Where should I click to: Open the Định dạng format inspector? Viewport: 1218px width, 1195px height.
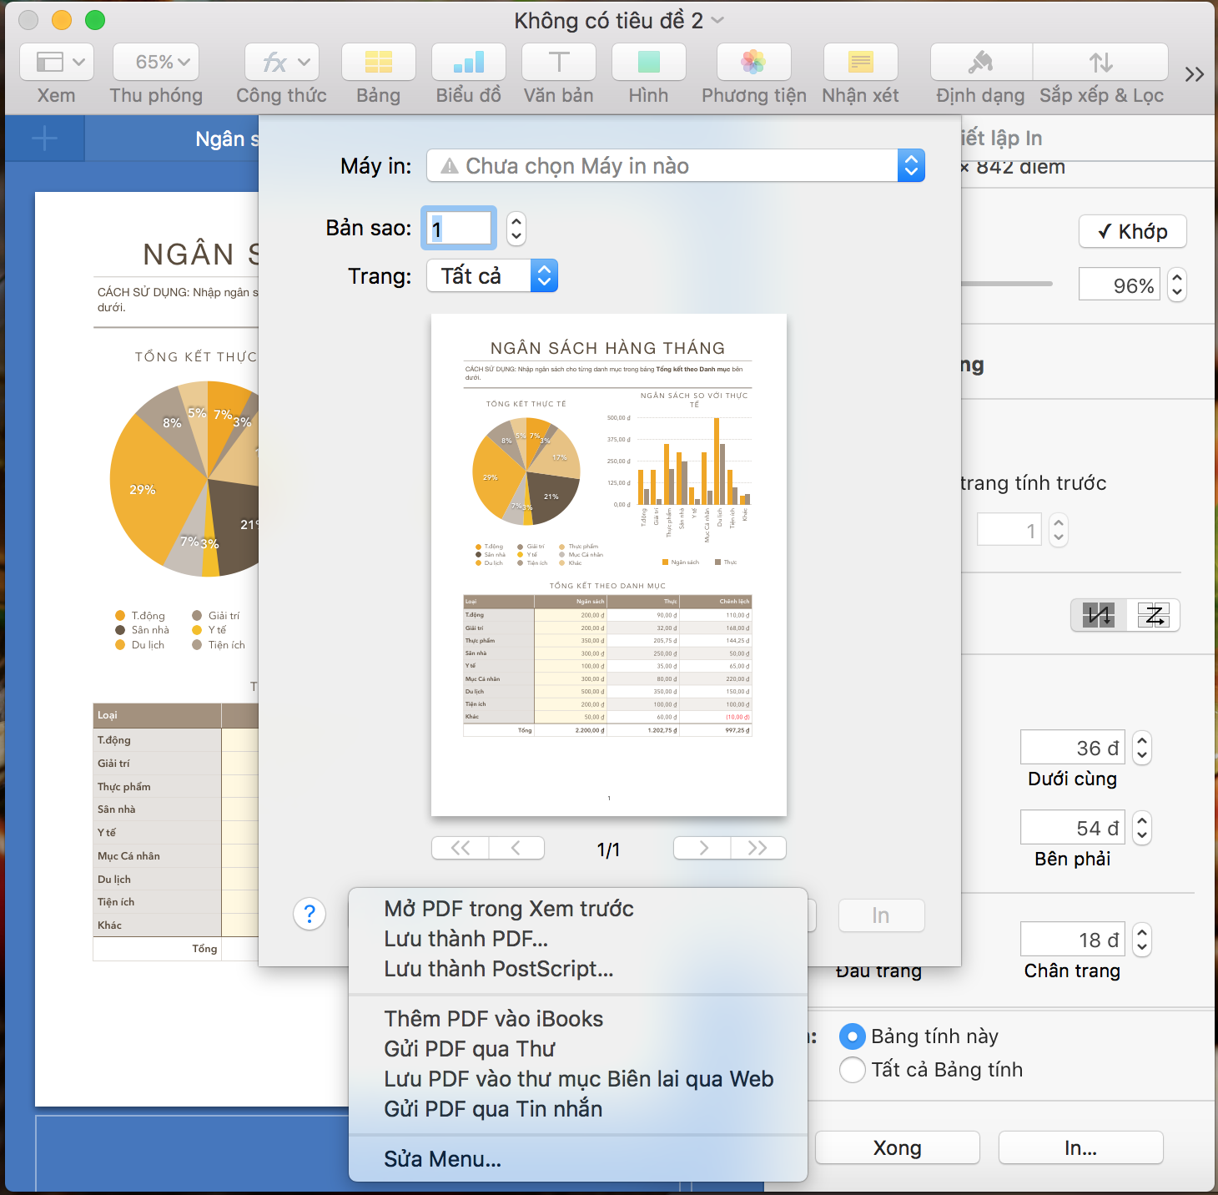[x=981, y=63]
